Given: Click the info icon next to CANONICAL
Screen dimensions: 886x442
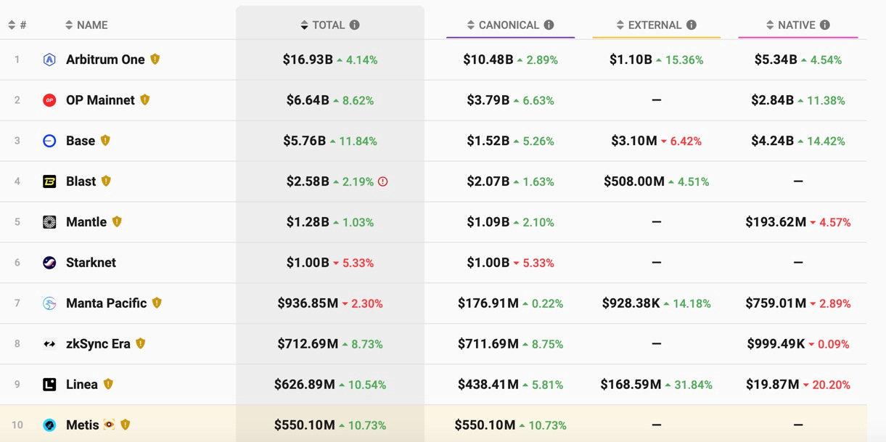Looking at the screenshot, I should pos(549,25).
